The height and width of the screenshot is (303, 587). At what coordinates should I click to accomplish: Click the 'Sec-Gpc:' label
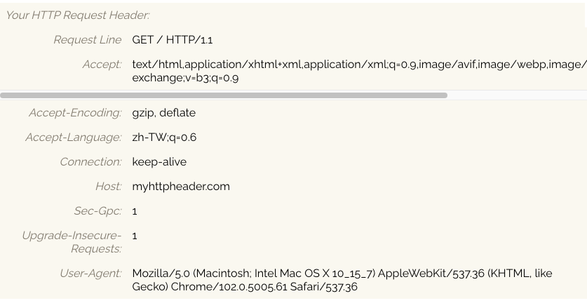click(x=97, y=211)
